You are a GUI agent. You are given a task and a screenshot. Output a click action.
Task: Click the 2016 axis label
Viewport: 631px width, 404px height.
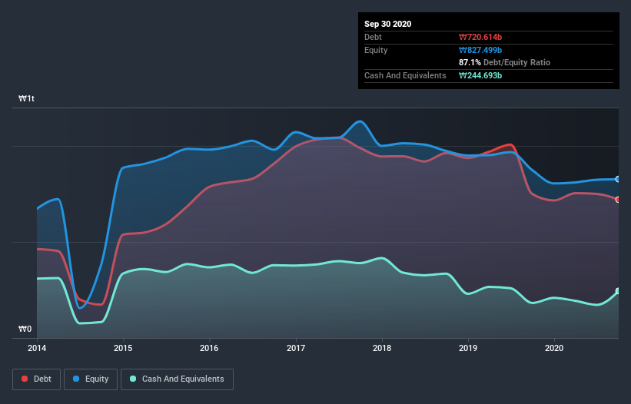(209, 348)
